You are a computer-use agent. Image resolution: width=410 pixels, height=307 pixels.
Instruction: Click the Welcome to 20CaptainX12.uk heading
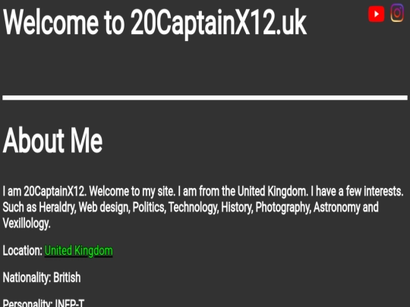point(155,23)
